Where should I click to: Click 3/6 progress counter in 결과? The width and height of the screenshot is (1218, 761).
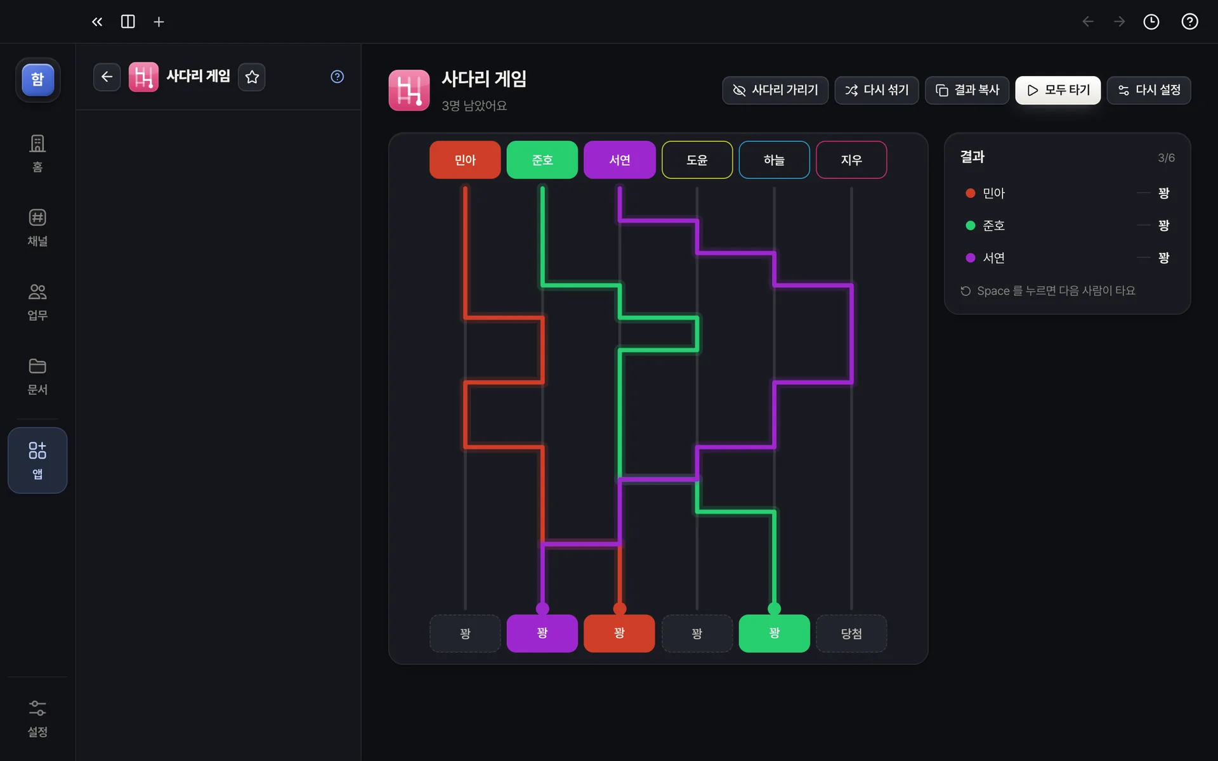[1166, 157]
